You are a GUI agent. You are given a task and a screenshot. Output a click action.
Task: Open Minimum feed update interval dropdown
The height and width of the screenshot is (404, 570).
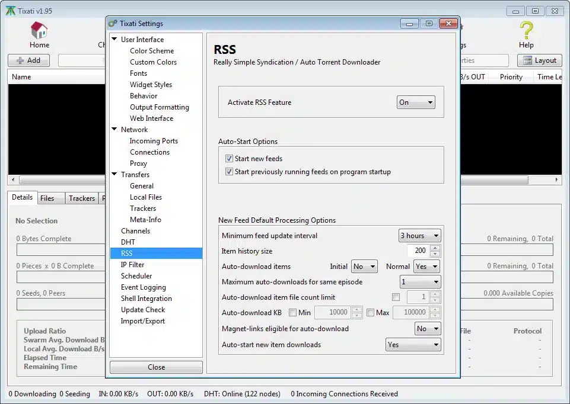[419, 236]
